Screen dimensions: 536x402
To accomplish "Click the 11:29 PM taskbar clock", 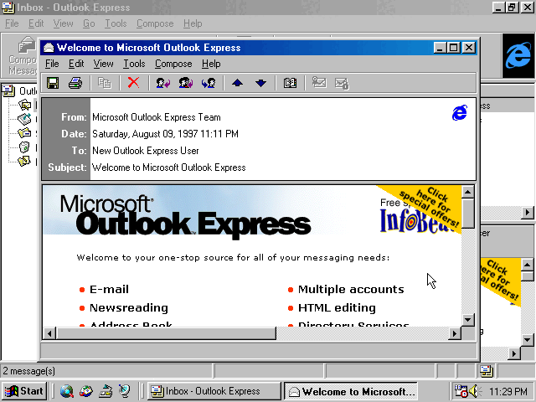I will click(x=508, y=391).
